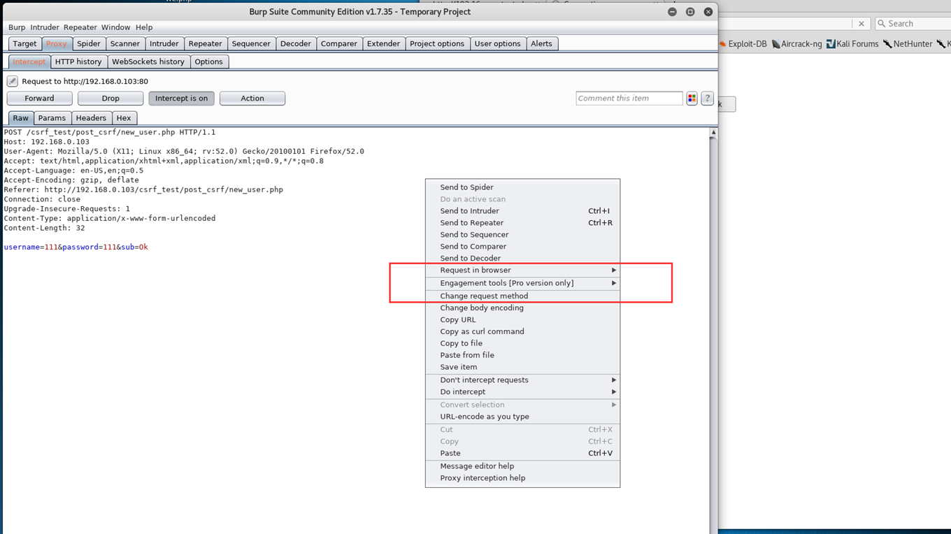Expand the Do intercept submenu
Screen dimensions: 951x534
pyautogui.click(x=522, y=392)
